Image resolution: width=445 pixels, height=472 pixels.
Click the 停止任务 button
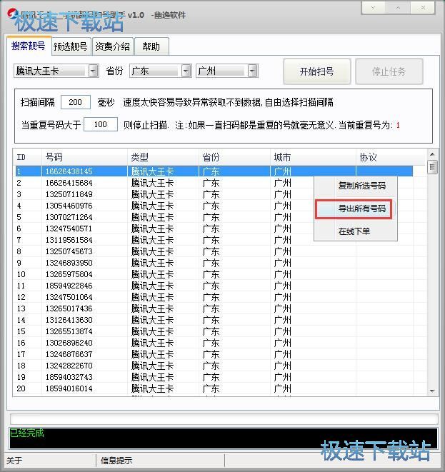pos(389,71)
